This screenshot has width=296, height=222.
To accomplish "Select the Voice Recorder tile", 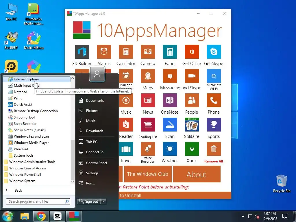I will pyautogui.click(x=148, y=149).
